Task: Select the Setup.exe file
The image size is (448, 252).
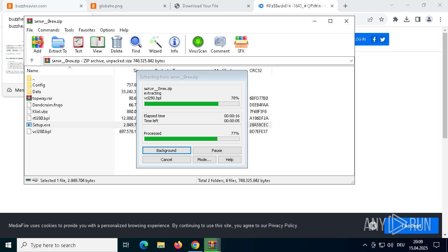Action: 41,125
